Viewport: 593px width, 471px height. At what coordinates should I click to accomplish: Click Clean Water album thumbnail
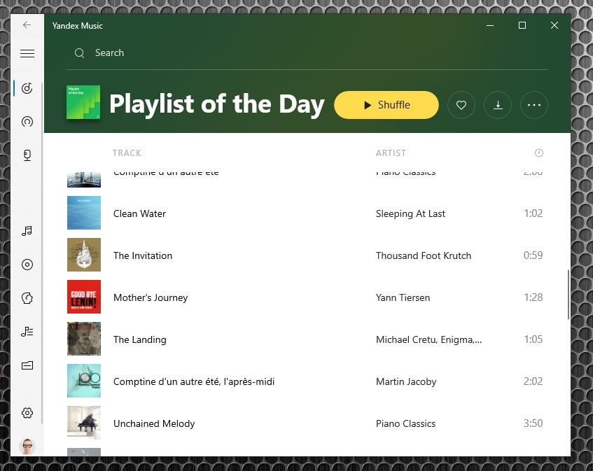(84, 213)
